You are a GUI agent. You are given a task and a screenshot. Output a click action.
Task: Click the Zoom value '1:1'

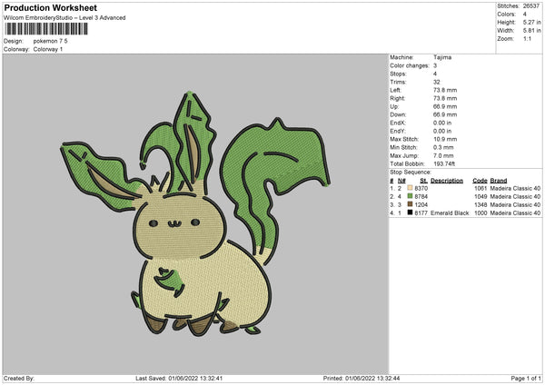[527, 38]
